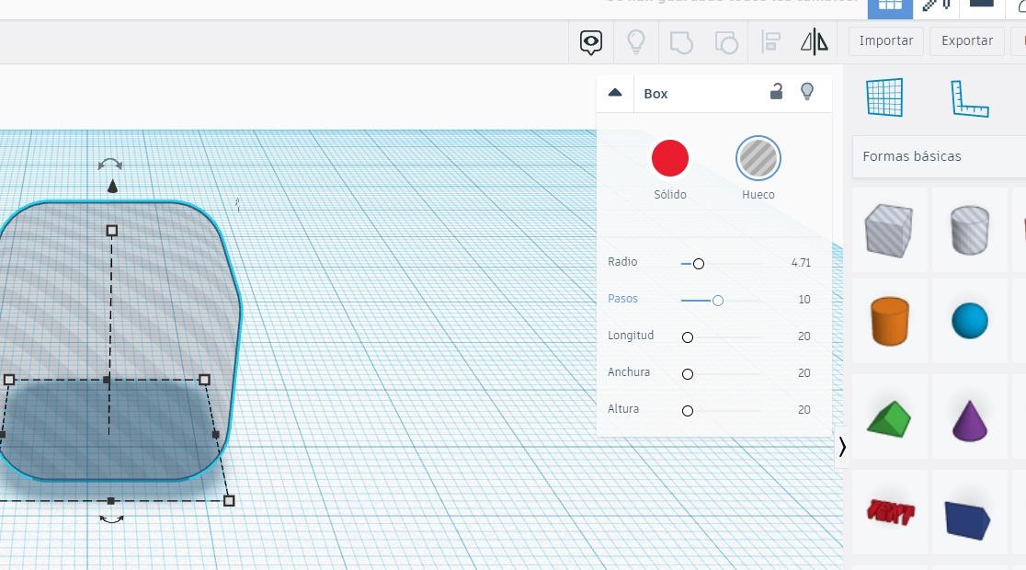Click the Anchura slider handle
This screenshot has height=570, width=1026.
point(688,374)
